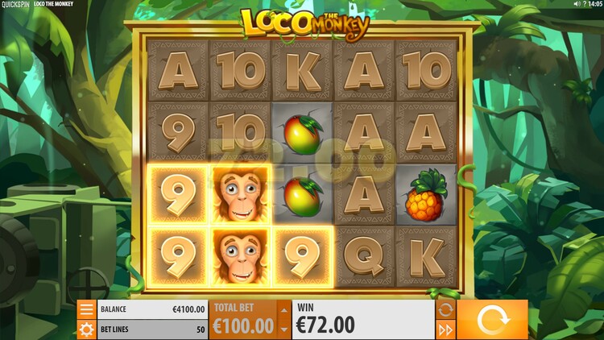Click the Quickspin brand label
The height and width of the screenshot is (340, 604).
click(x=15, y=4)
